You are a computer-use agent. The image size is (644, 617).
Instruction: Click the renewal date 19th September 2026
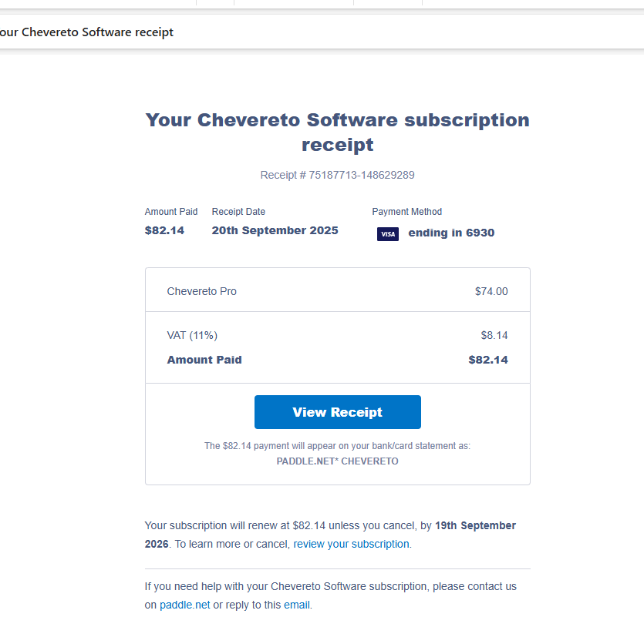[x=475, y=525]
